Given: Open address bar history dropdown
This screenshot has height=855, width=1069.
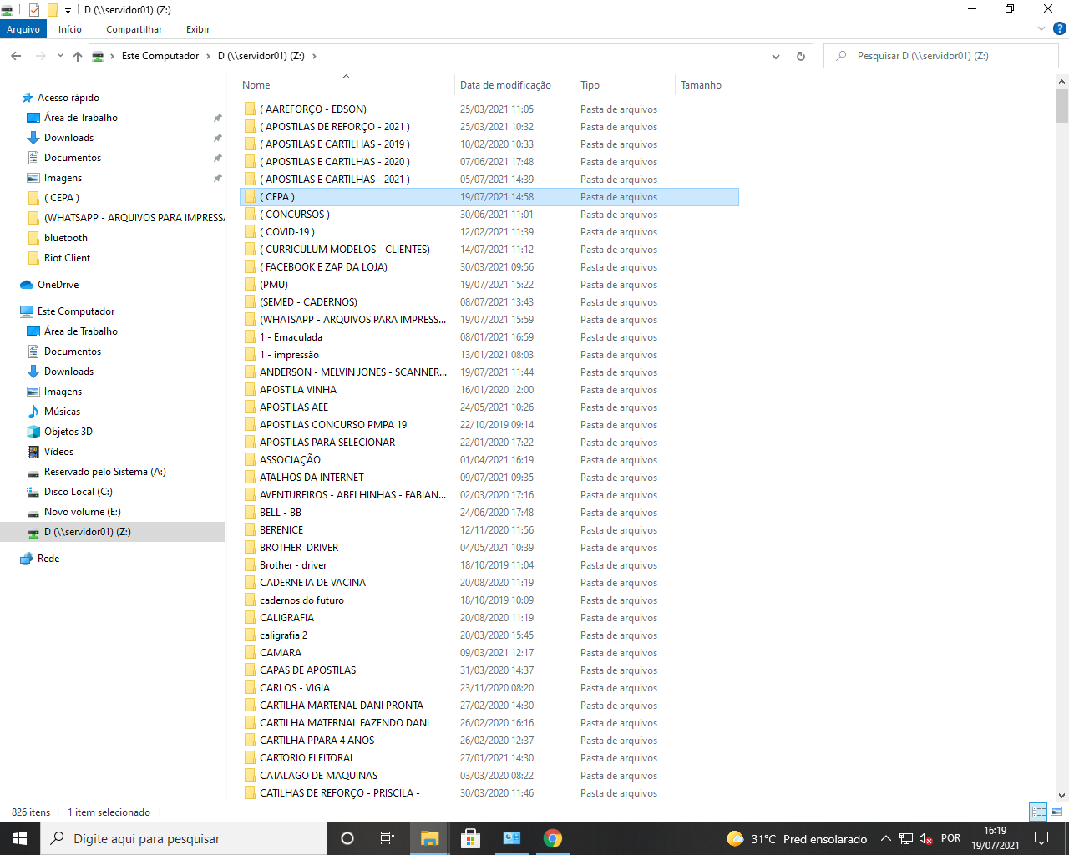Looking at the screenshot, I should pyautogui.click(x=776, y=56).
